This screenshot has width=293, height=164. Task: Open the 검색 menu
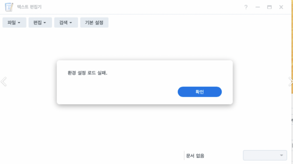click(x=66, y=22)
